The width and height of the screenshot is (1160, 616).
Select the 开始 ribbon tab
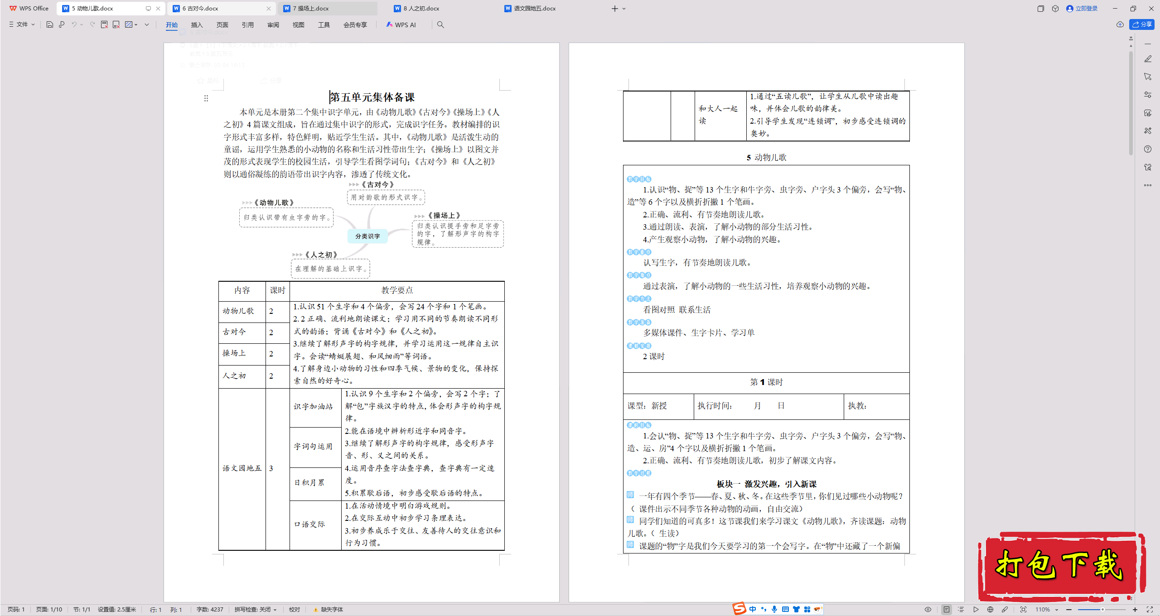click(172, 25)
